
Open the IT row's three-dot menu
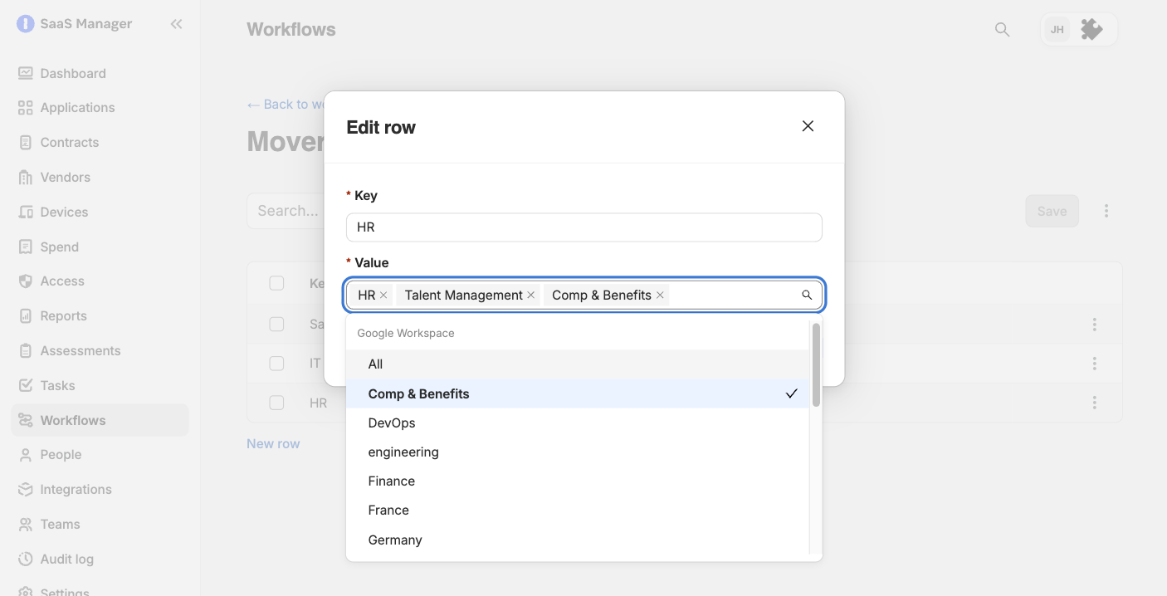(1095, 364)
